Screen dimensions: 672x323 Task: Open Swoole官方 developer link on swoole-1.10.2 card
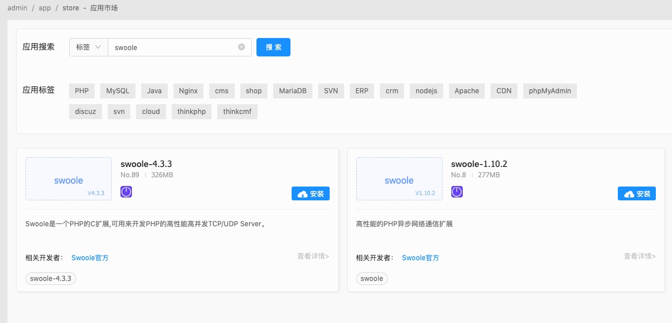(420, 257)
